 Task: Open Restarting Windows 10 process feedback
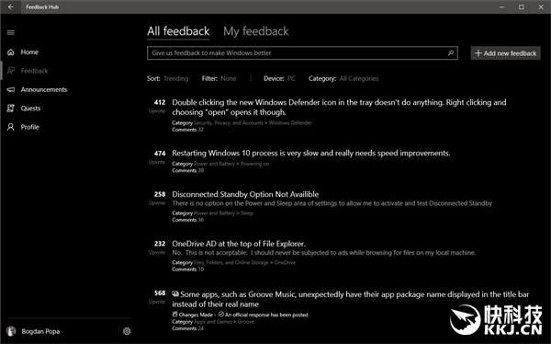(311, 154)
